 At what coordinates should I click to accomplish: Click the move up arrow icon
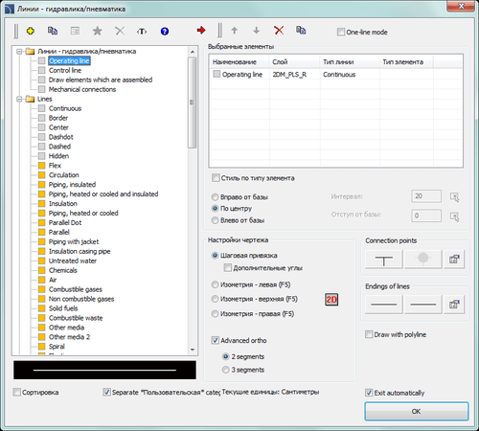[235, 31]
